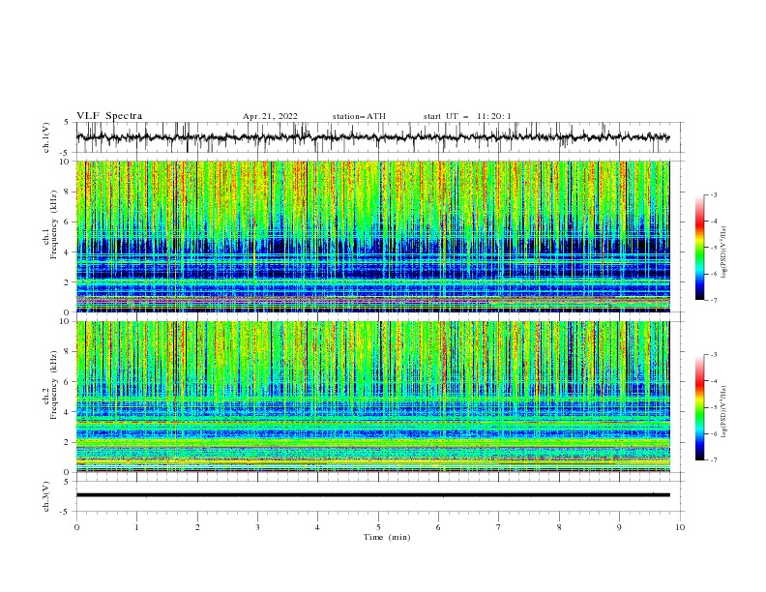Click the "log(PSD)(V²/Hz)" label beside ch.2 colorbar

click(724, 412)
